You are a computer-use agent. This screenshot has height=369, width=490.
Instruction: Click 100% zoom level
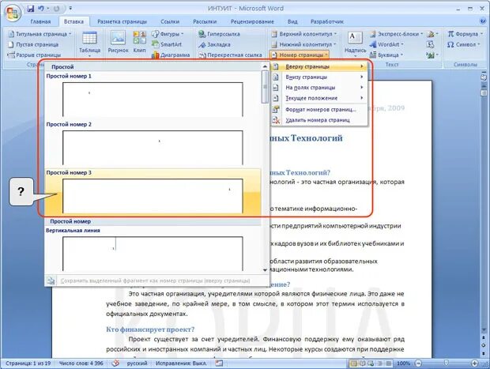[403, 363]
